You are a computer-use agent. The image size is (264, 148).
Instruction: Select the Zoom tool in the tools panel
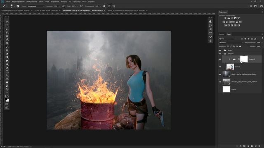pos(7,90)
